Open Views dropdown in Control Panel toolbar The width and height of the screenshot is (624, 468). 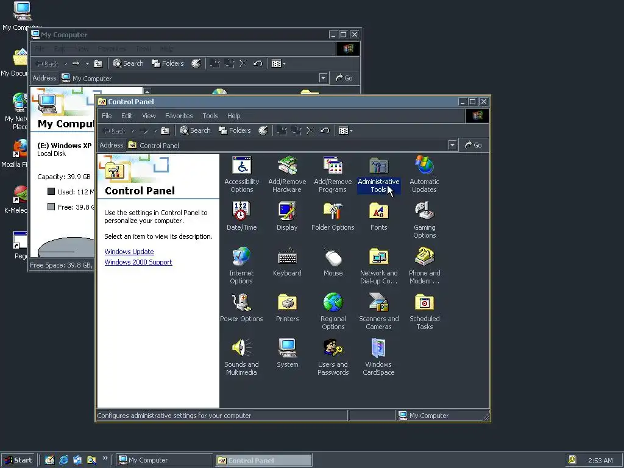pos(346,130)
